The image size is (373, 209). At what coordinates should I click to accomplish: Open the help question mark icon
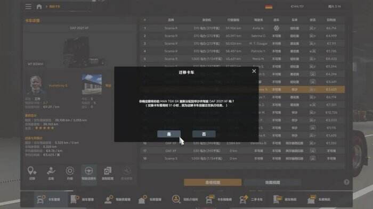[x=346, y=182]
